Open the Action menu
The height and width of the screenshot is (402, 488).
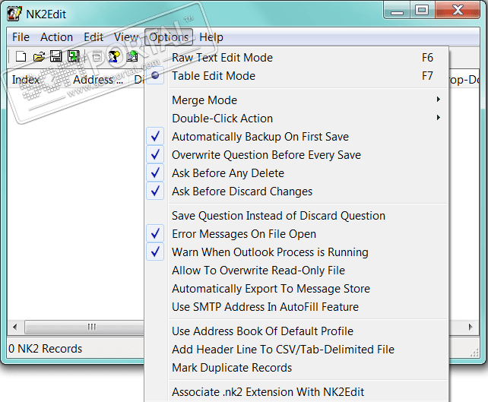point(57,37)
